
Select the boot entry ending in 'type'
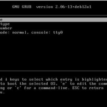(53, 24)
